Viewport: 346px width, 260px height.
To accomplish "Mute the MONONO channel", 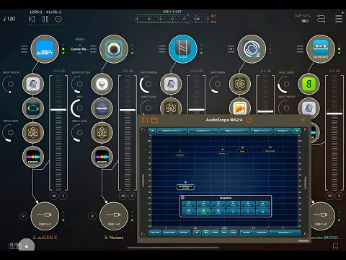I will (x=329, y=196).
